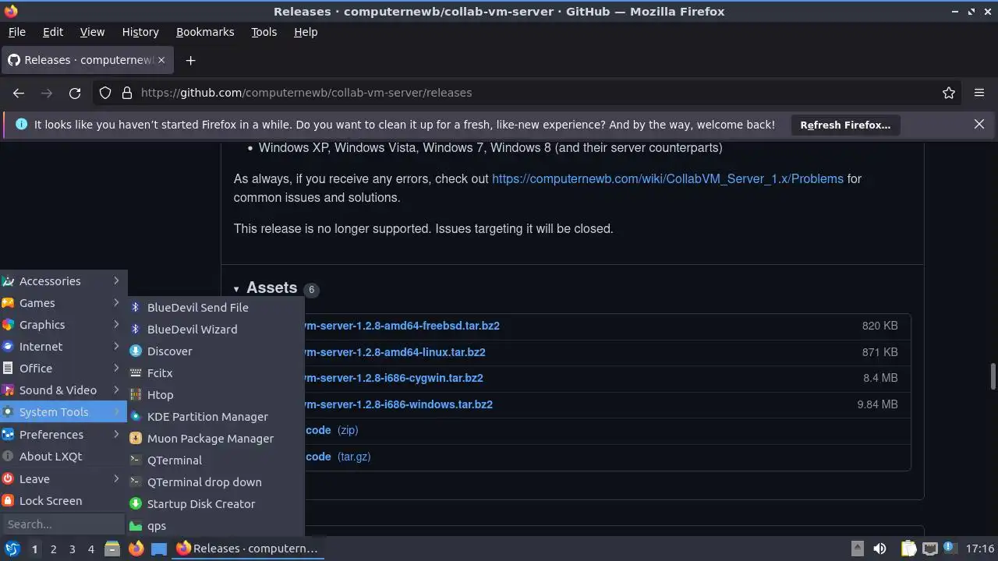Open the History menu
The width and height of the screenshot is (998, 561).
point(140,32)
